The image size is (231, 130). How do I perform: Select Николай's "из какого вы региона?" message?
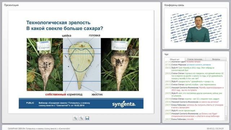point(192,102)
